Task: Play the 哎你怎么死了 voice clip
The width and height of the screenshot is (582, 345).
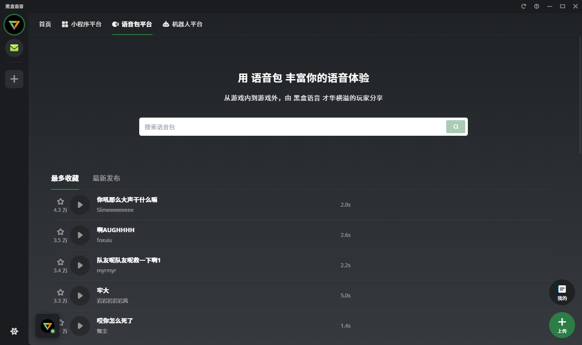Action: [x=80, y=326]
